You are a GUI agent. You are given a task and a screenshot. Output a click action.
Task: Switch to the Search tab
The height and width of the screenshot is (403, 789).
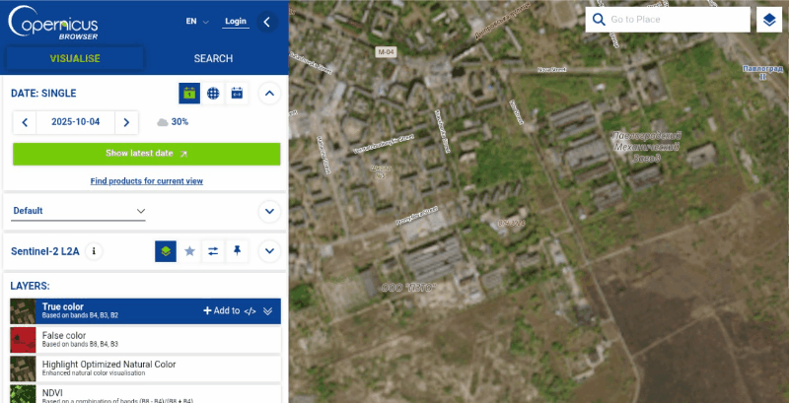click(x=213, y=59)
